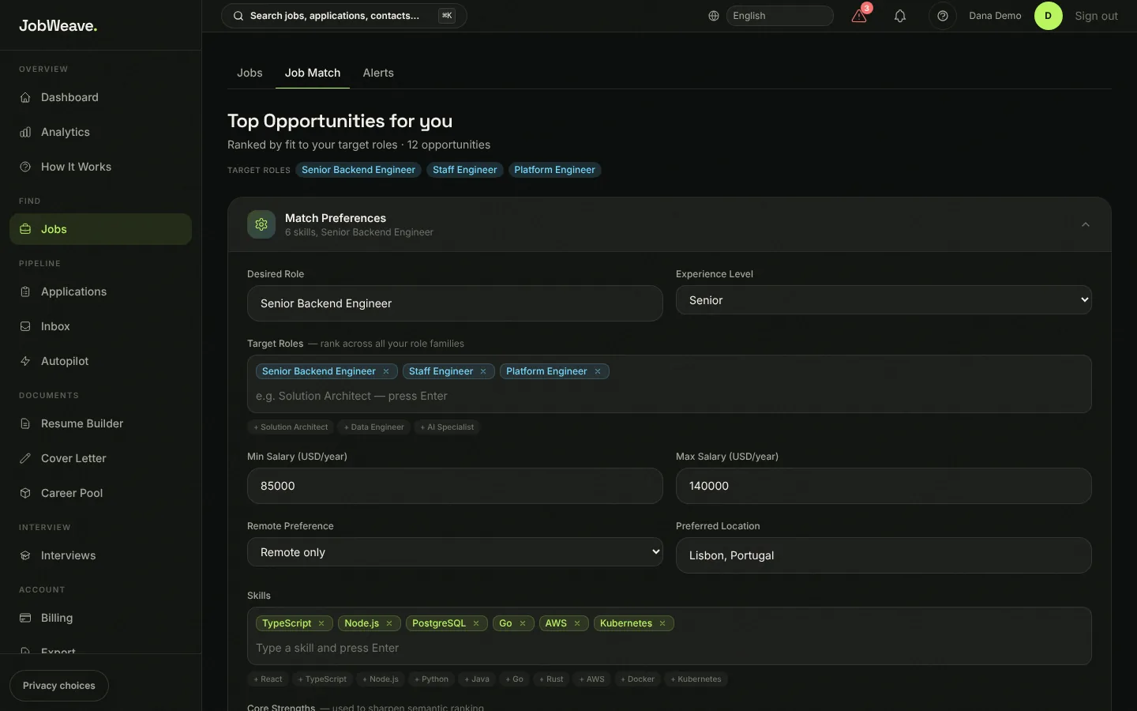Remove the Go skill tag
Image resolution: width=1137 pixels, height=711 pixels.
pyautogui.click(x=523, y=623)
